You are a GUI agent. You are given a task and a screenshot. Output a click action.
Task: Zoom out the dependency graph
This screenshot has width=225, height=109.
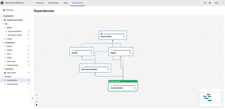pyautogui.click(x=37, y=98)
